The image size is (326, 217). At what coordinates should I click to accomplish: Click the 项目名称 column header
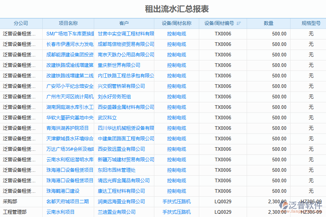[68, 24]
